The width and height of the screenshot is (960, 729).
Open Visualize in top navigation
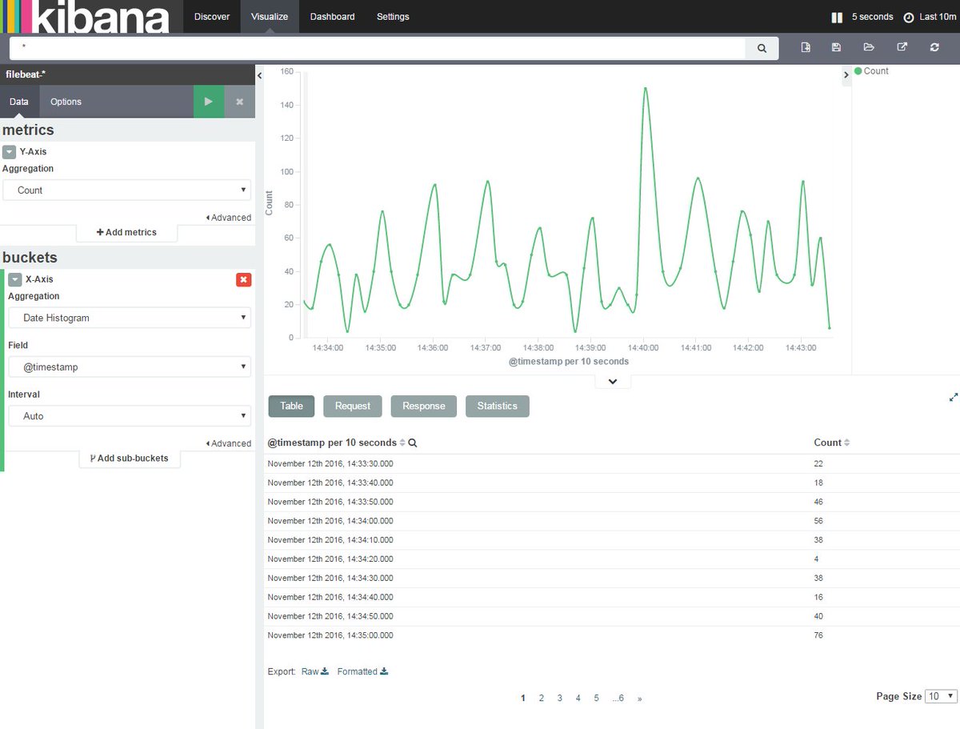(x=270, y=17)
